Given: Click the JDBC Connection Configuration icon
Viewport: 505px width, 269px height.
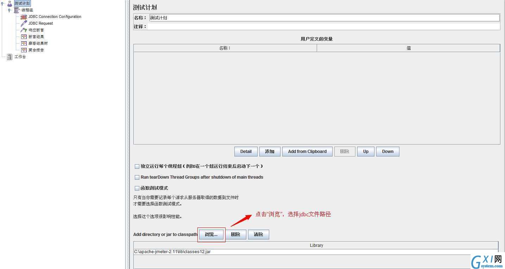Looking at the screenshot, I should (24, 17).
